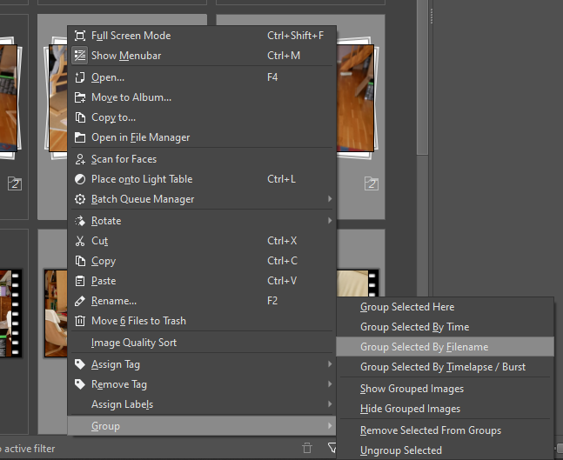The width and height of the screenshot is (563, 460).
Task: Select Group Selected By Time
Action: (x=414, y=327)
